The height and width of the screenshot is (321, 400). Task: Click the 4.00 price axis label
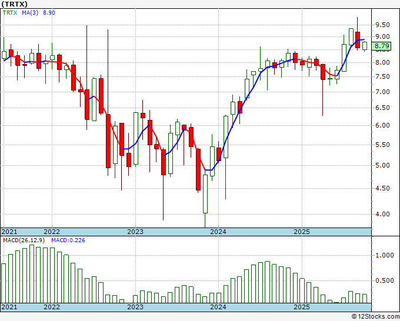pyautogui.click(x=382, y=214)
